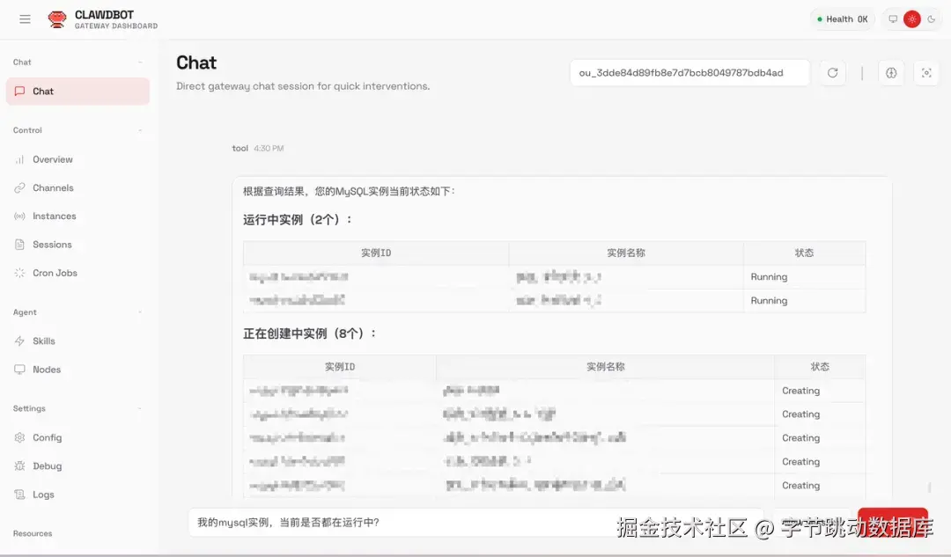Click the Resources section label
This screenshot has width=951, height=557.
(x=33, y=534)
